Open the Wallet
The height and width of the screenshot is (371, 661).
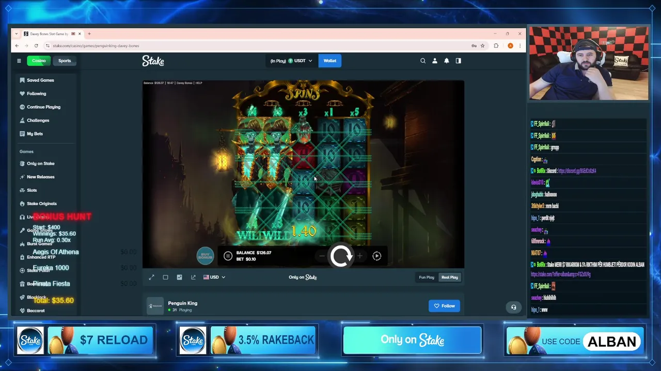pyautogui.click(x=329, y=61)
